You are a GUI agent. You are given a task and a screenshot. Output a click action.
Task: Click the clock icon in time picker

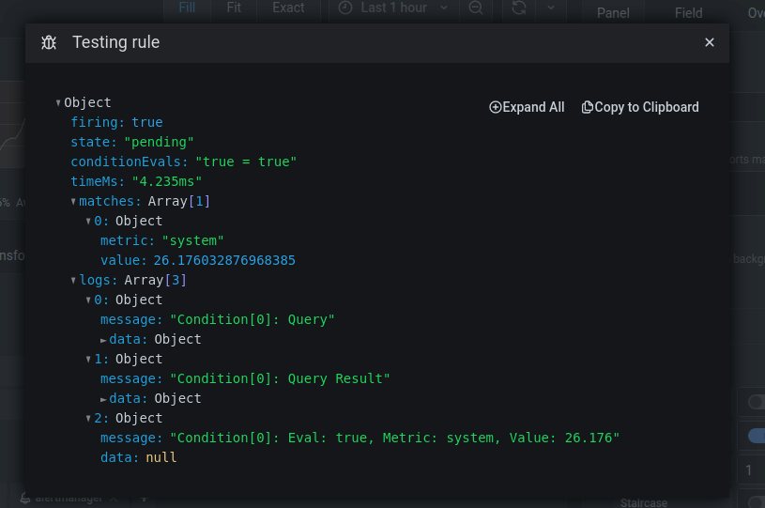pos(345,8)
